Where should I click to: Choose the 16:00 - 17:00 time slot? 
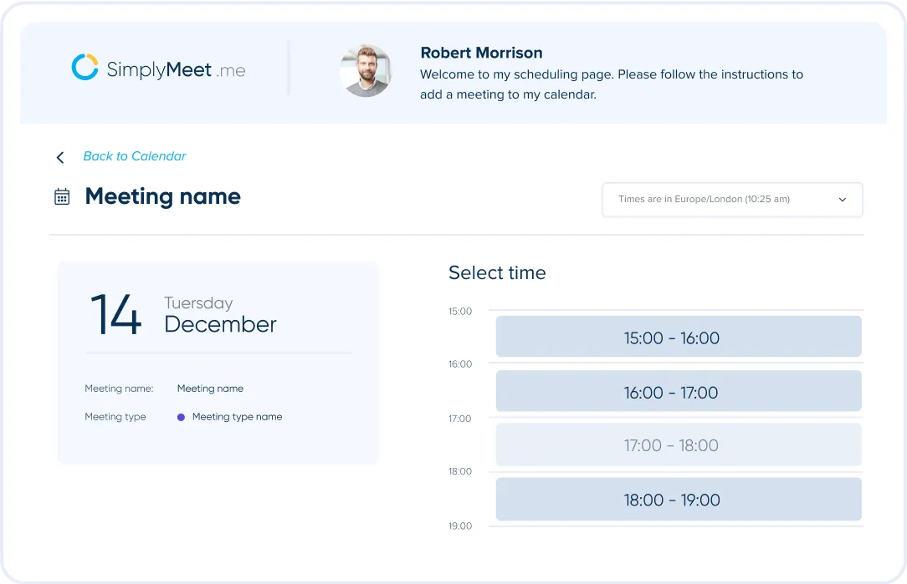(x=679, y=392)
